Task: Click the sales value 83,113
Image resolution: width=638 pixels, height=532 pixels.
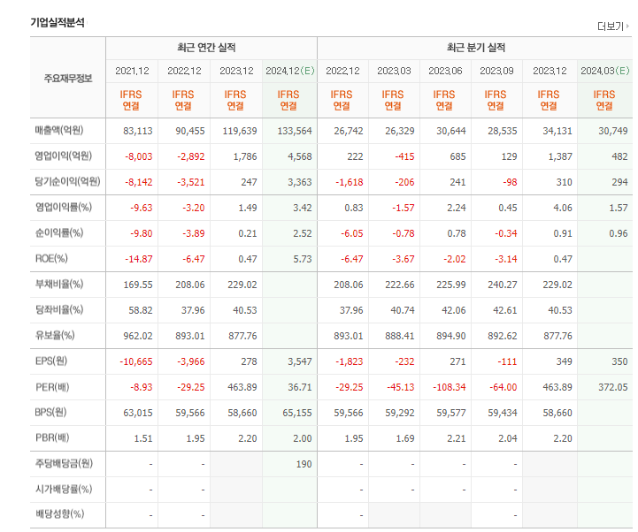Action: coord(138,132)
